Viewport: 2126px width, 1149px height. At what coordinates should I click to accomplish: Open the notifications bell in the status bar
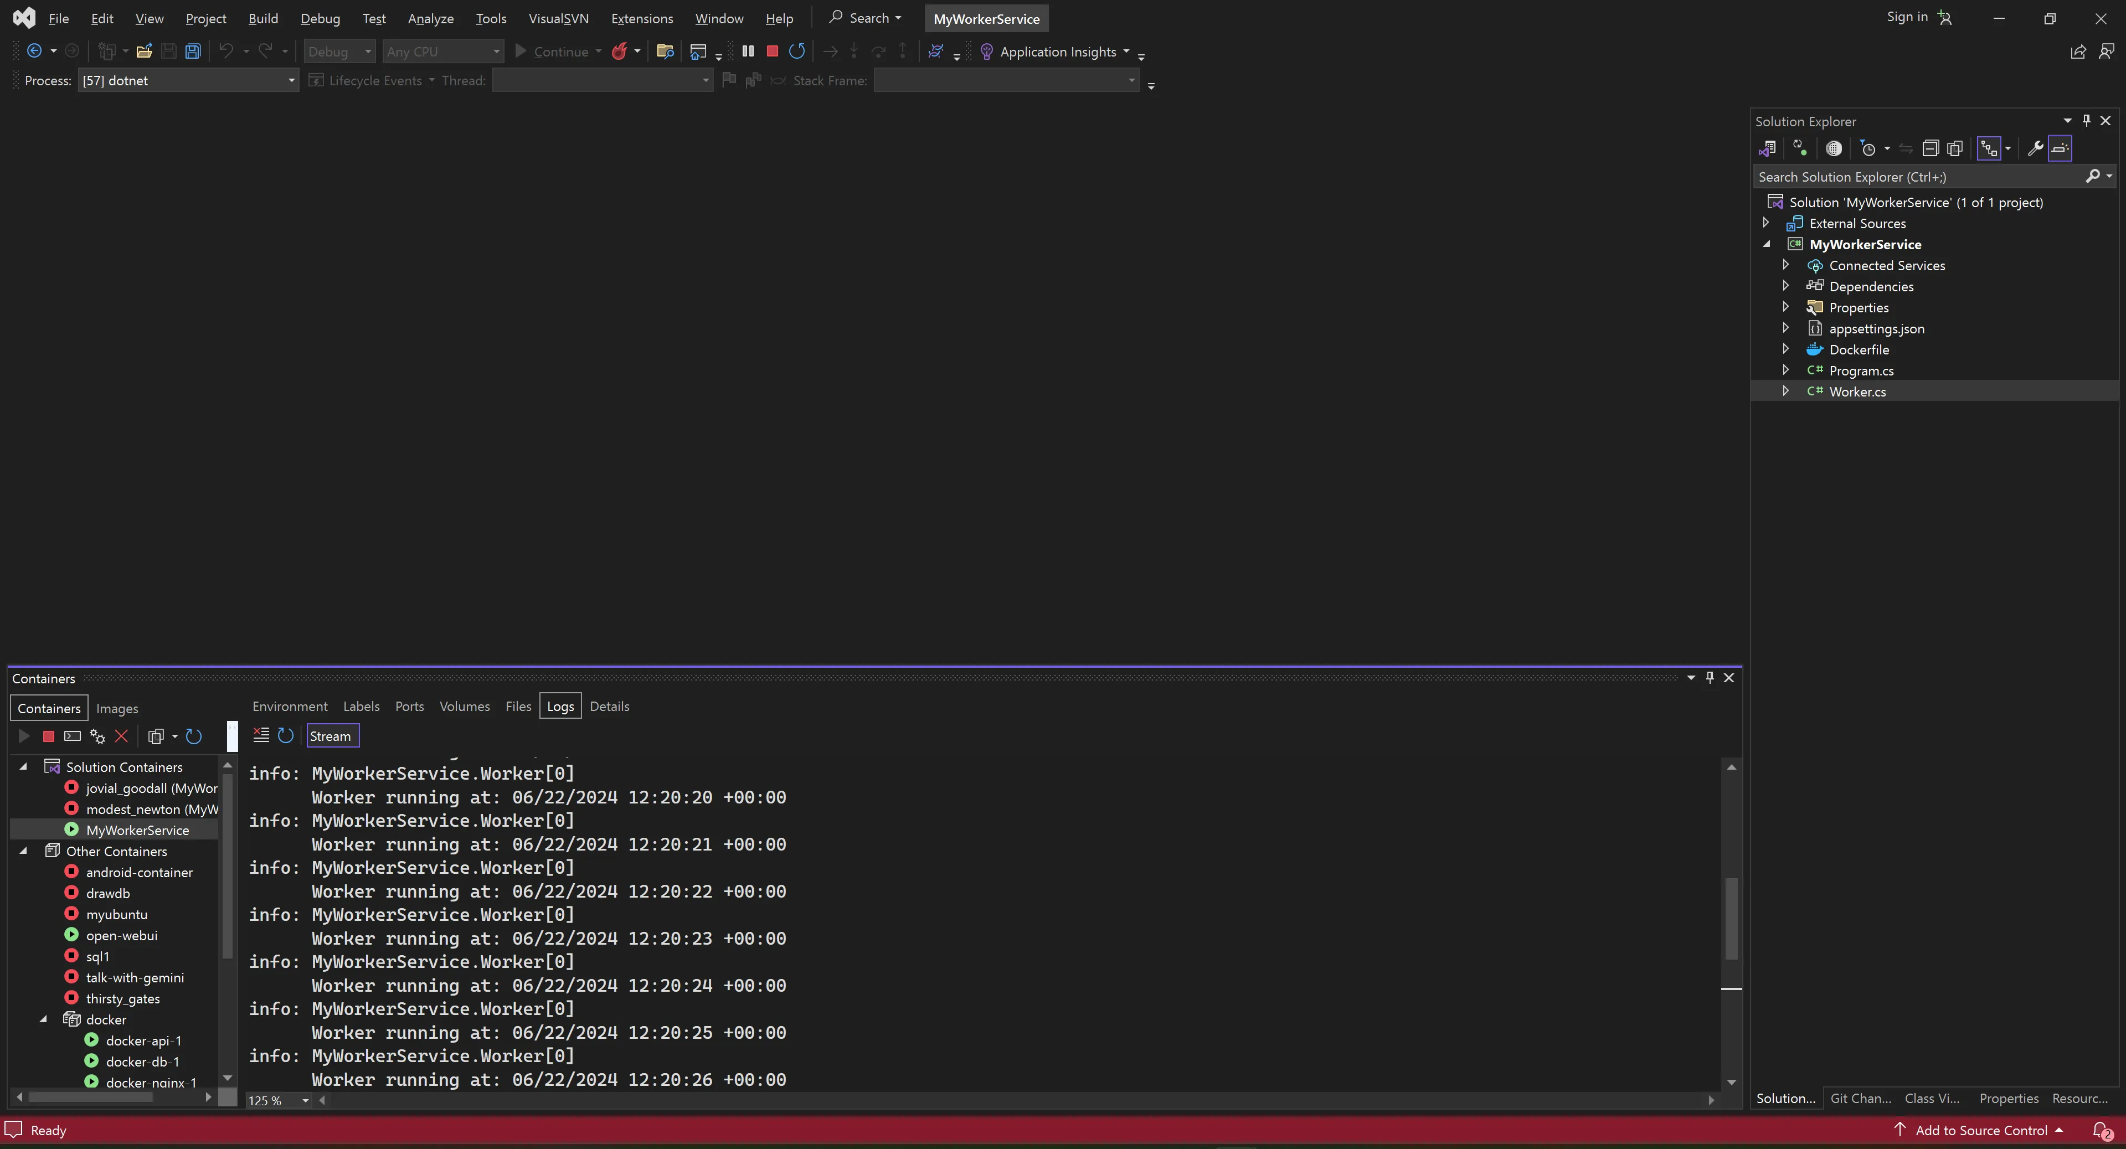click(2102, 1130)
